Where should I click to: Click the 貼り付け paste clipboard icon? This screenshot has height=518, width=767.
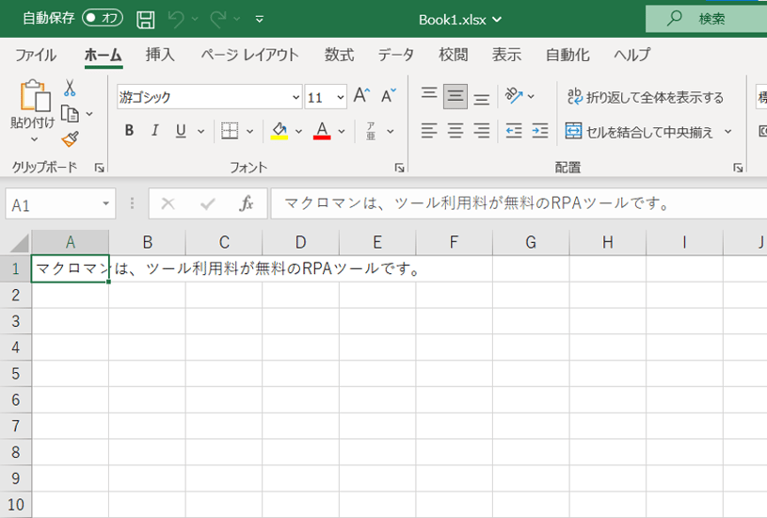(x=35, y=95)
